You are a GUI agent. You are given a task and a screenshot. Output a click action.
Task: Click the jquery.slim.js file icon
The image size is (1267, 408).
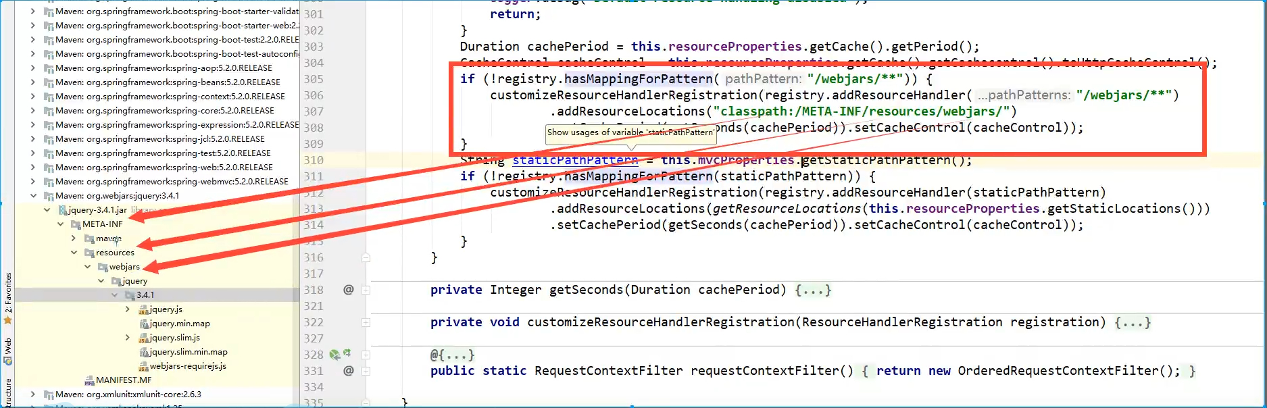143,338
